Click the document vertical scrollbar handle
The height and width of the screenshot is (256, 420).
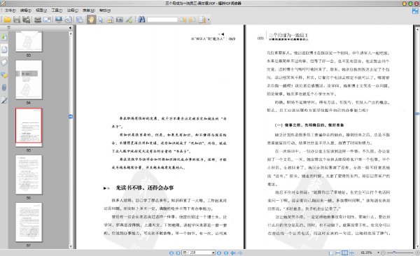417,114
